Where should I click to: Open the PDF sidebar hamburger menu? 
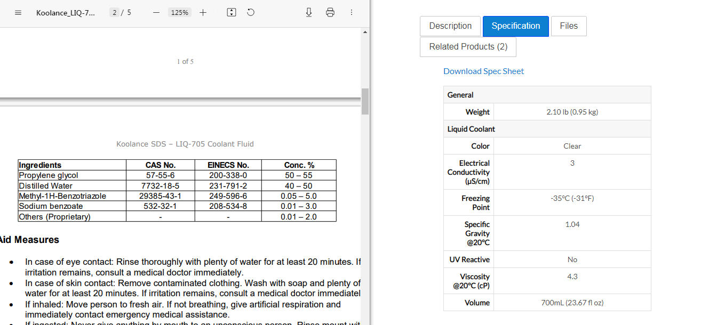[x=18, y=12]
